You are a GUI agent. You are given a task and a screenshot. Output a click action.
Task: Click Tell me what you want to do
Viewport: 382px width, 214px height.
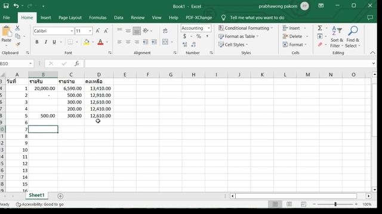(257, 17)
